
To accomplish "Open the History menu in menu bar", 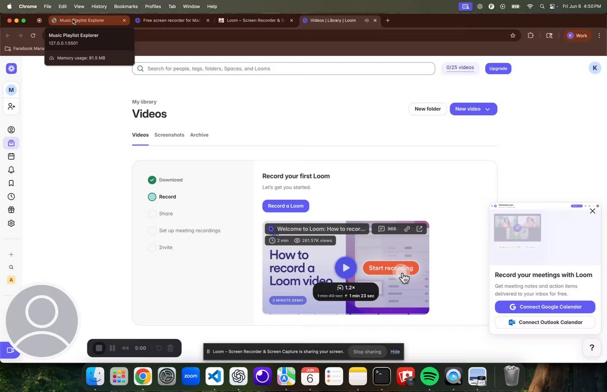I will [x=99, y=6].
